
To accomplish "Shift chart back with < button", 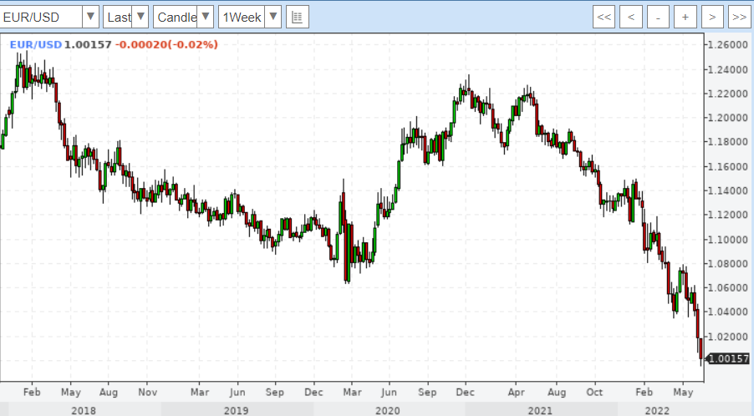I will 631,18.
